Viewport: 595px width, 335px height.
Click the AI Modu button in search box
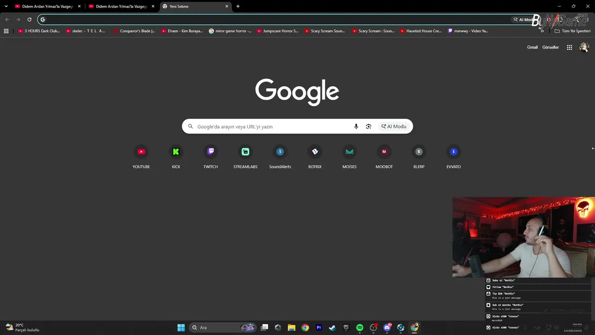pyautogui.click(x=394, y=127)
